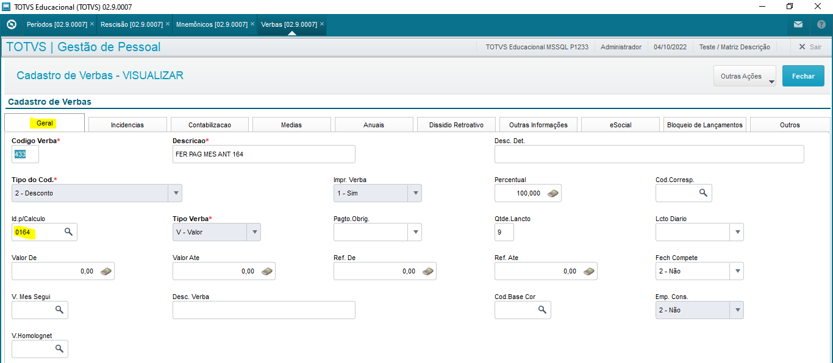Select the Outros tab
The image size is (833, 363).
point(790,125)
